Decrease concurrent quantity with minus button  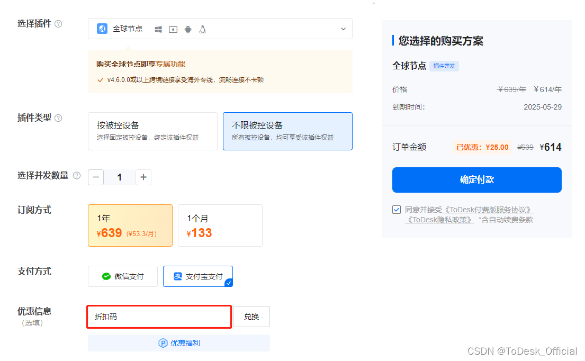96,177
